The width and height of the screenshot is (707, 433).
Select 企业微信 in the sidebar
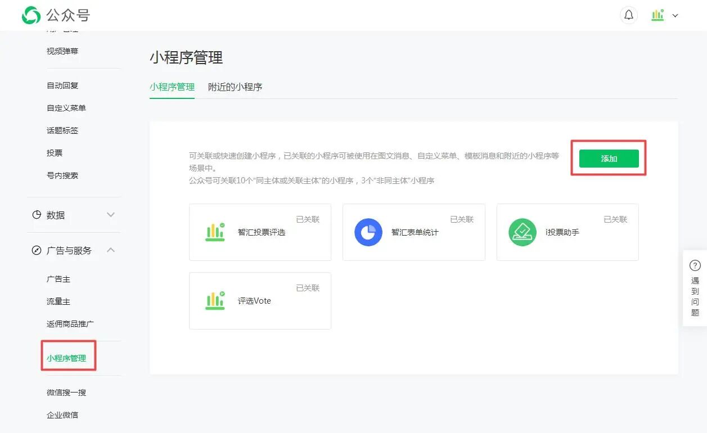[x=62, y=415]
